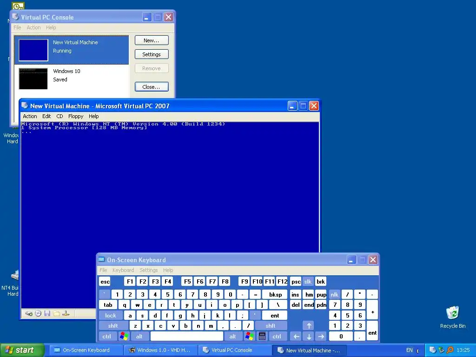The height and width of the screenshot is (357, 476).
Task: Click the floppy disk status icon in Virtual PC
Action: pyautogui.click(x=47, y=314)
